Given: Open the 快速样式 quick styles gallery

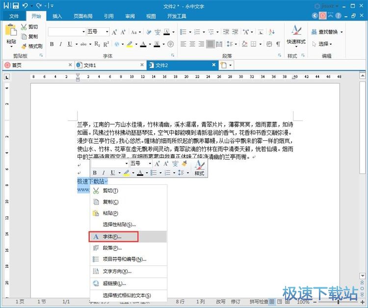Looking at the screenshot, I should pos(296,36).
